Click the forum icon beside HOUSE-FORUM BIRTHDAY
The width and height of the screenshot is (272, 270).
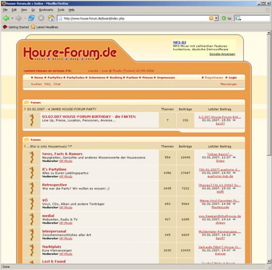point(32,120)
